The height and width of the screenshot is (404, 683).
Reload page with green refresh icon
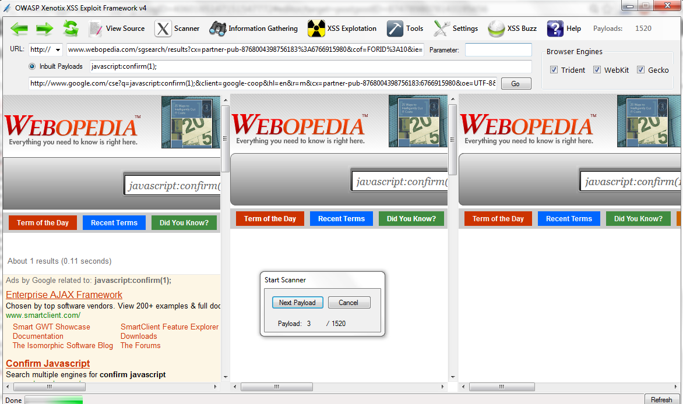click(71, 29)
